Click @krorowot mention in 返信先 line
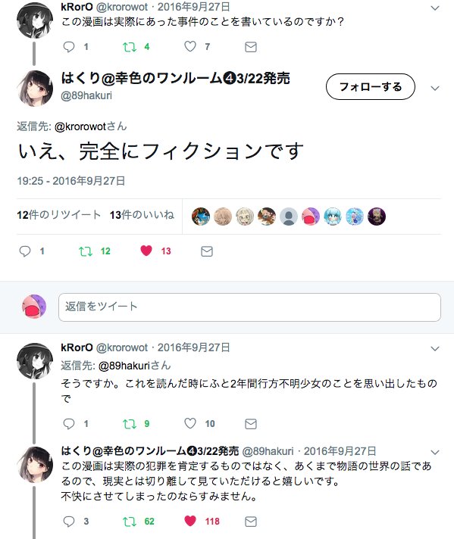The image size is (454, 539). (80, 126)
